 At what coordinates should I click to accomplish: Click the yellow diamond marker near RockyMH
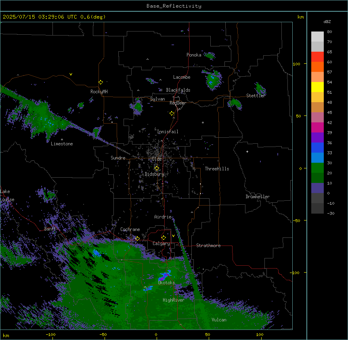[x=101, y=82]
